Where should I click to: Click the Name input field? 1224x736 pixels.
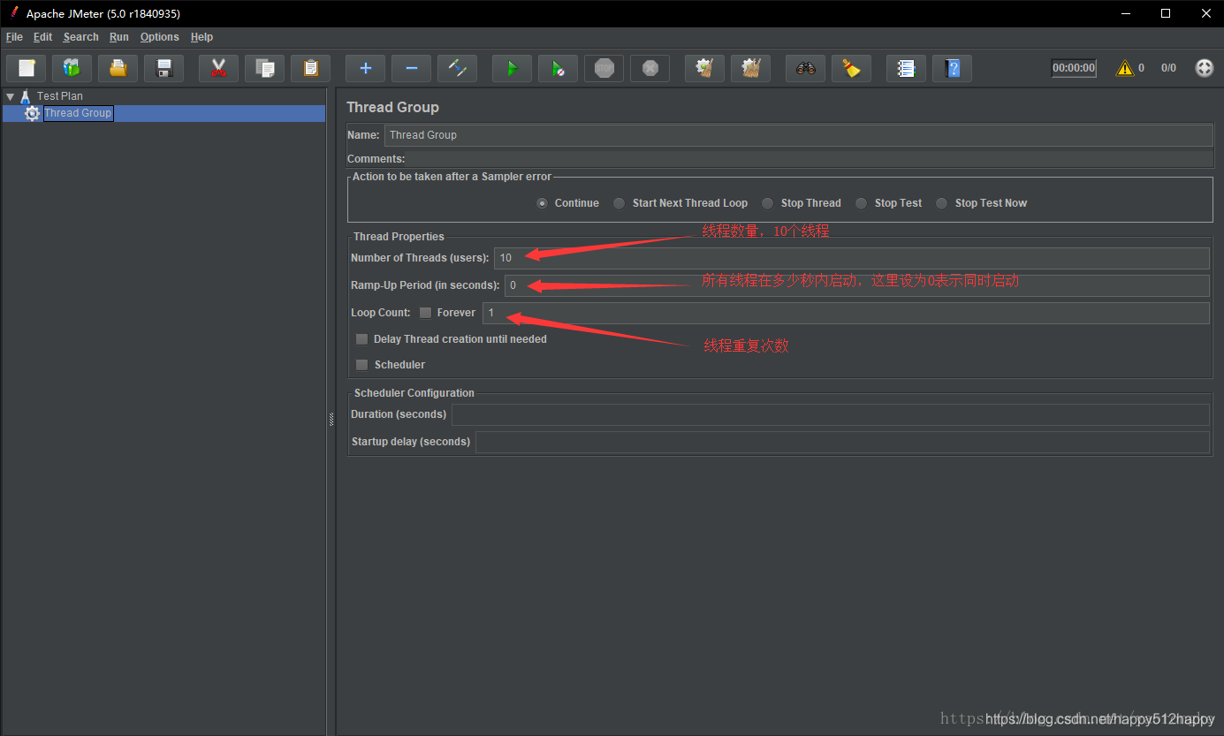(x=799, y=135)
